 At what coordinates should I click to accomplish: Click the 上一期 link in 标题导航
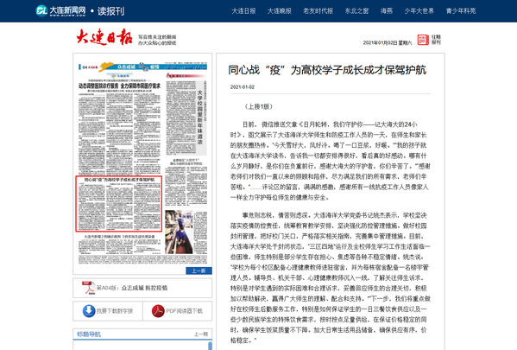(201, 334)
